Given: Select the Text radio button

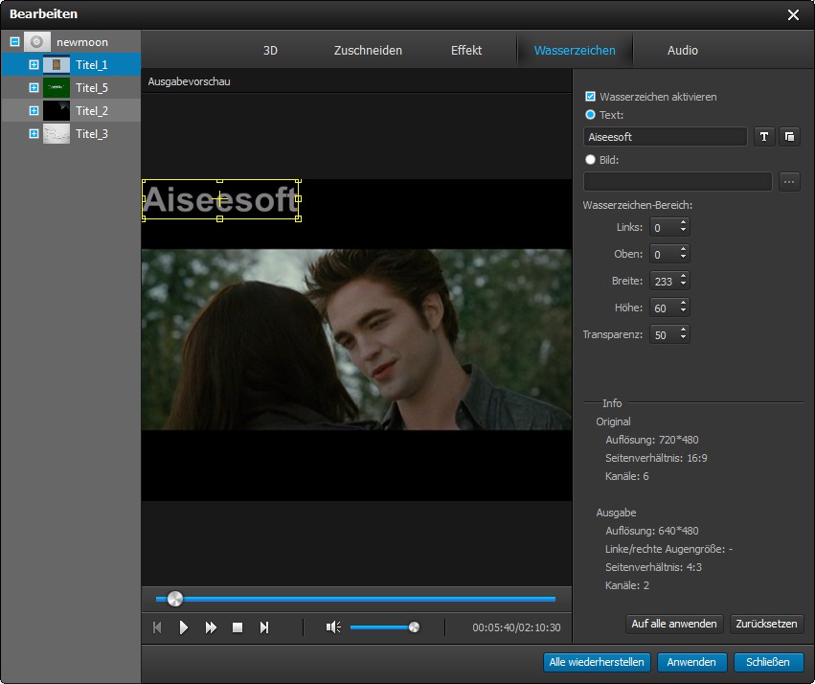Looking at the screenshot, I should (x=591, y=115).
